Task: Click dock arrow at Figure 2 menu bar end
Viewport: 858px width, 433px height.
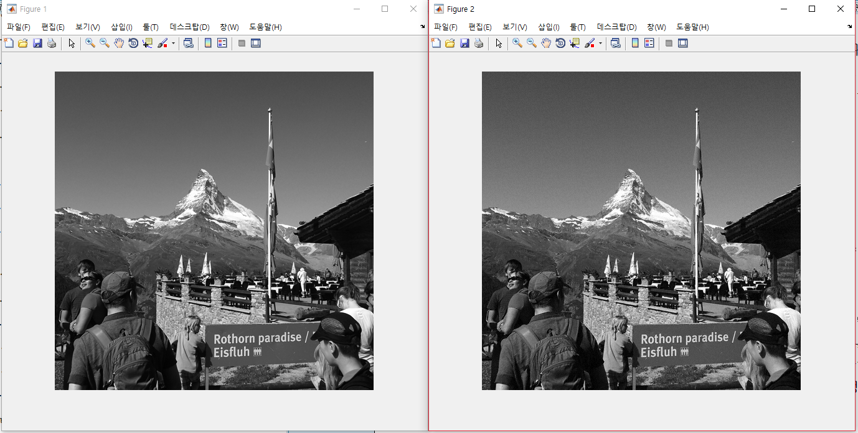Action: [850, 27]
